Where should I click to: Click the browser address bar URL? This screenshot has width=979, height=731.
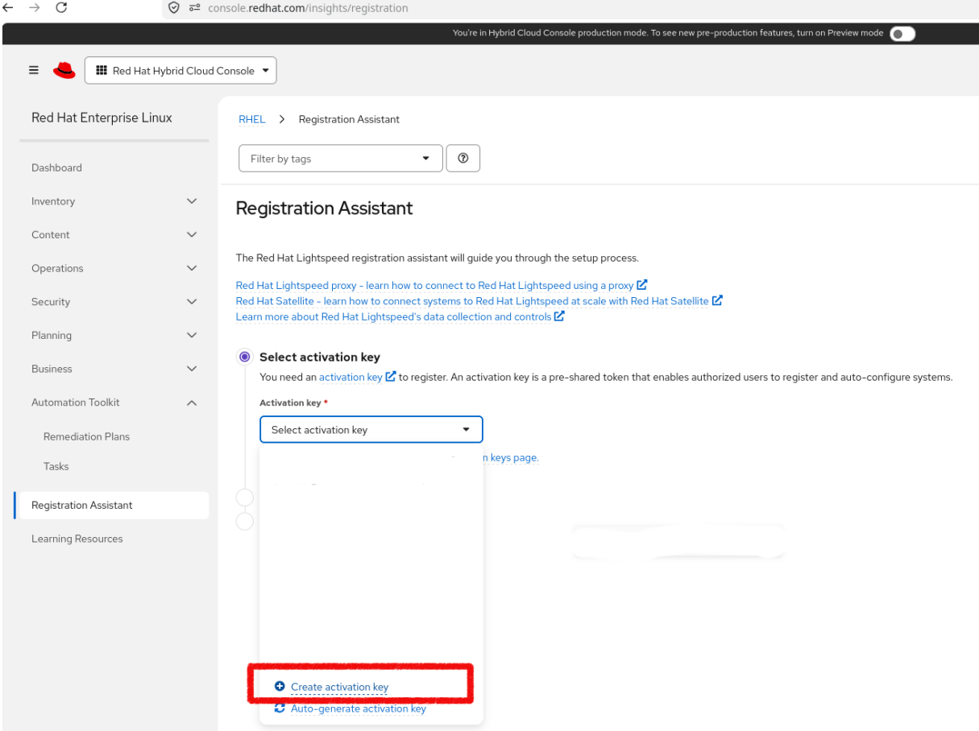click(x=308, y=8)
